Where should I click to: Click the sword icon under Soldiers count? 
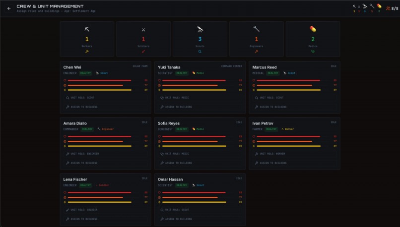[x=143, y=52]
